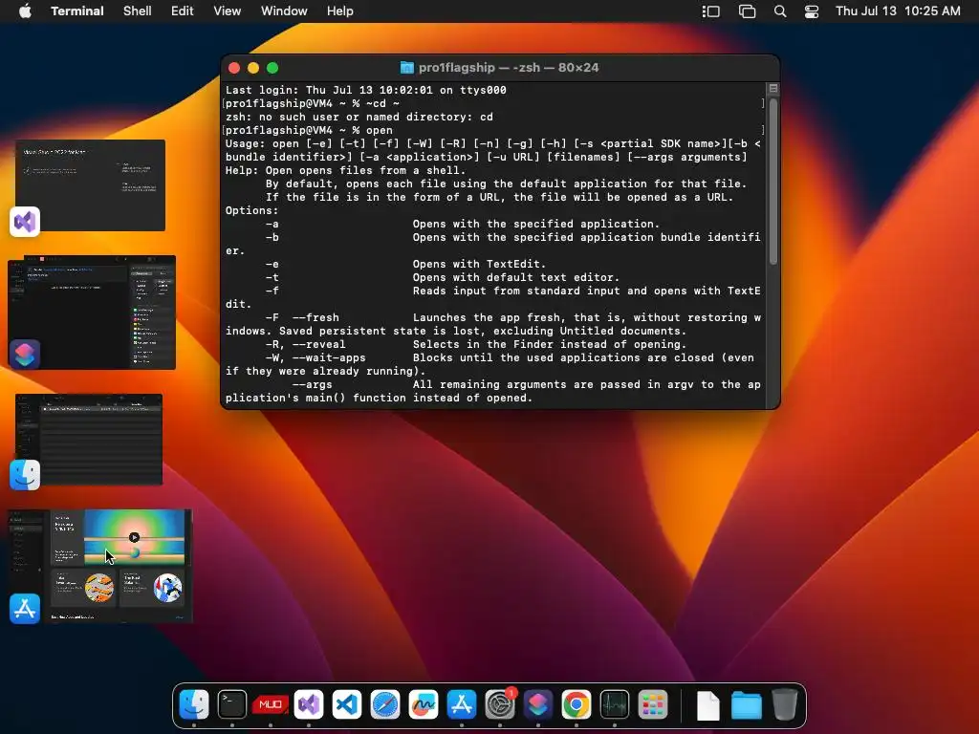
Task: Open the Edit menu
Action: coord(183,11)
